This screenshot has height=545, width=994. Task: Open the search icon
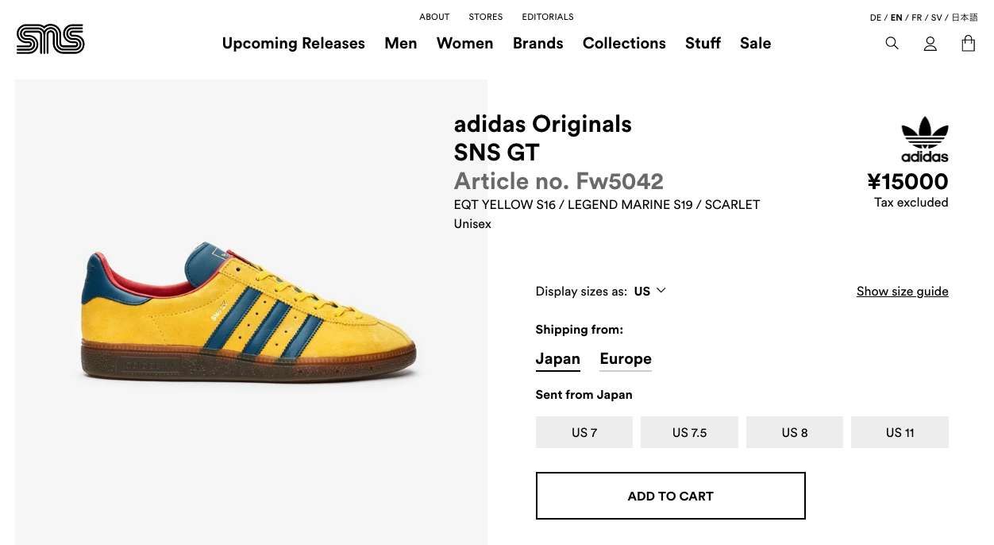892,44
